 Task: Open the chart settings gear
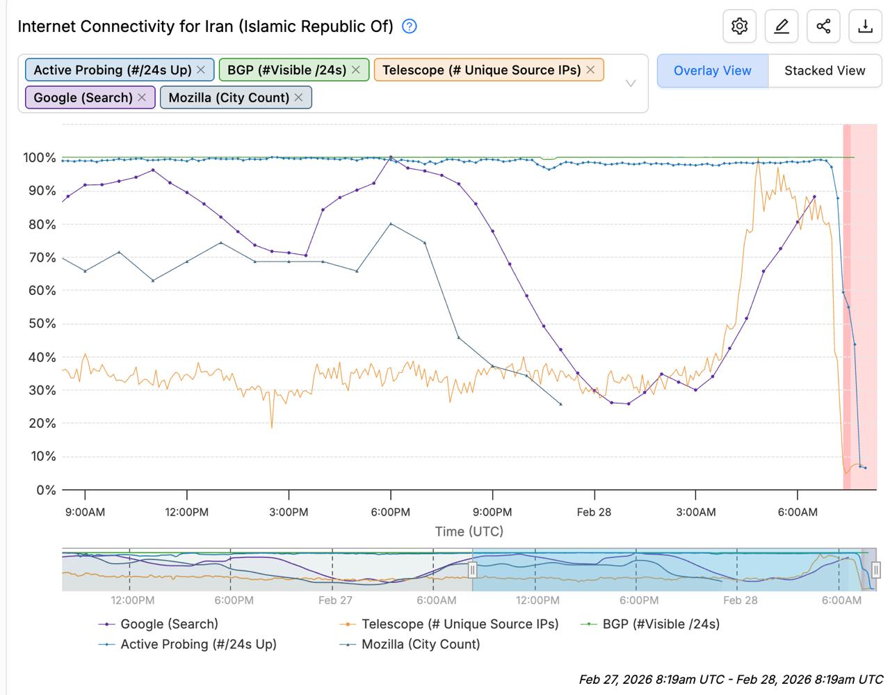tap(739, 26)
